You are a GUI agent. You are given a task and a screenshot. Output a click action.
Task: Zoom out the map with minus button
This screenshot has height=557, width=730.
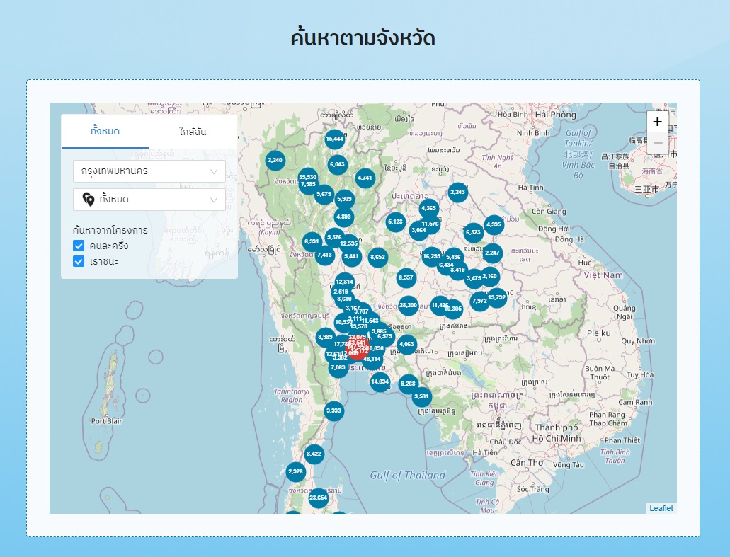657,142
